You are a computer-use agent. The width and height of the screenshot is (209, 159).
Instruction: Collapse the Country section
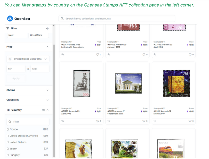pyautogui.click(x=48, y=110)
